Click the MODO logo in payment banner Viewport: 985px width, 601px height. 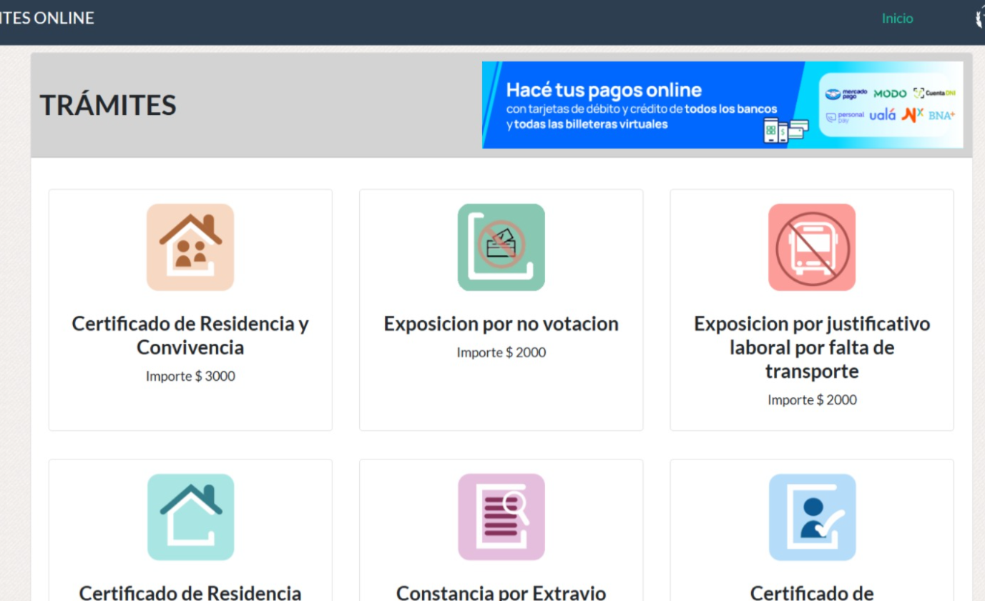click(890, 94)
